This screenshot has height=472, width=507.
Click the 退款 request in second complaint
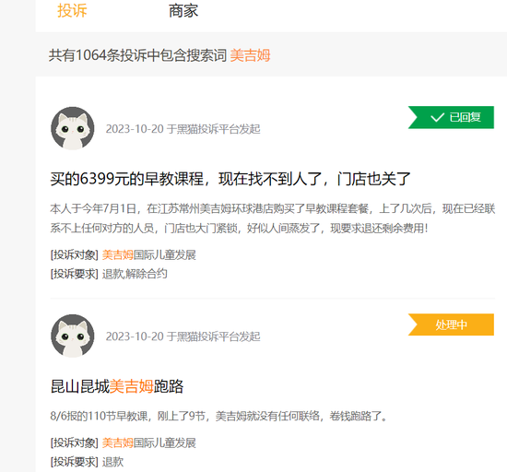112,462
